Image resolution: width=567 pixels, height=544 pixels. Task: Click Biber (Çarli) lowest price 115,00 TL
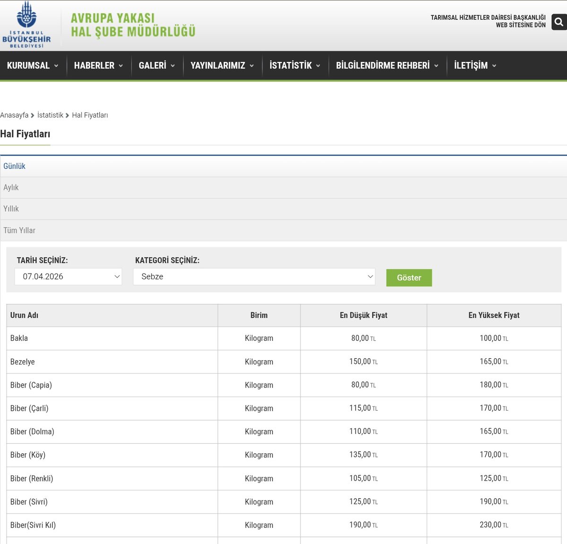(363, 408)
